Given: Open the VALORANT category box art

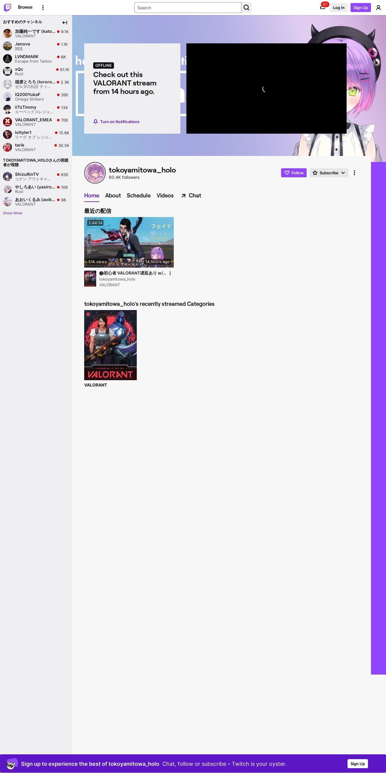Looking at the screenshot, I should 110,345.
